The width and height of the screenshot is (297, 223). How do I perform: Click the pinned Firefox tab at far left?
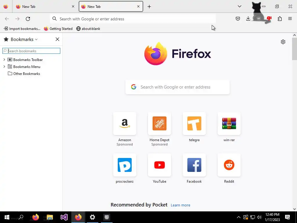point(6,6)
